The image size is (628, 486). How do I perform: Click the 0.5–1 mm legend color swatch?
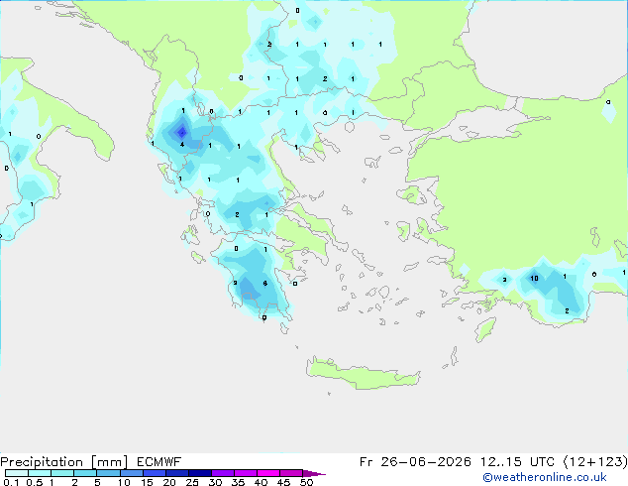click(40, 473)
